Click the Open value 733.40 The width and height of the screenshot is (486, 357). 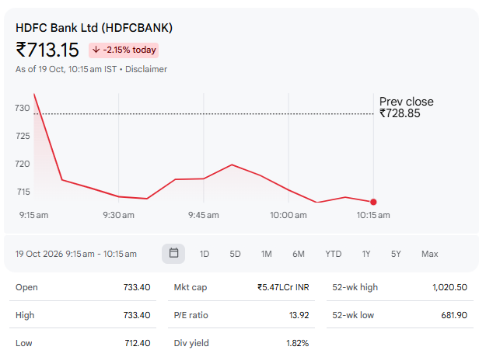(137, 287)
